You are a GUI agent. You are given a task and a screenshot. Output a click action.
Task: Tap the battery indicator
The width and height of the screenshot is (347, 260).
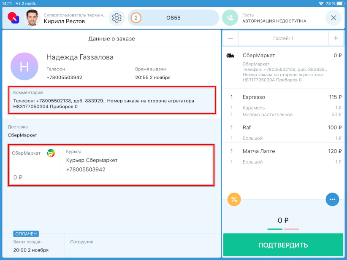click(341, 3)
